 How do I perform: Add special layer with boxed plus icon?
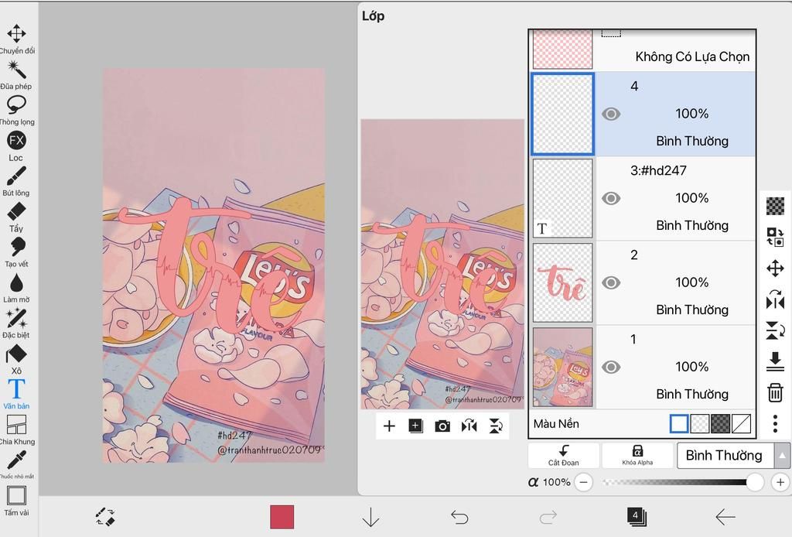tap(415, 426)
